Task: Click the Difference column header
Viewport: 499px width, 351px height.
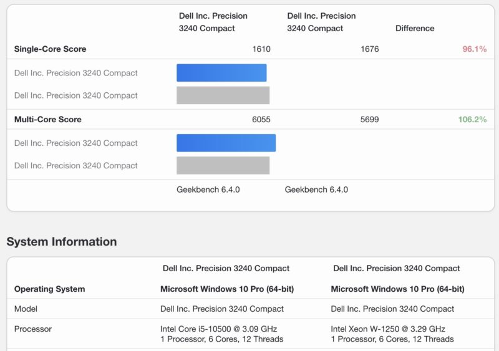Action: (x=415, y=28)
